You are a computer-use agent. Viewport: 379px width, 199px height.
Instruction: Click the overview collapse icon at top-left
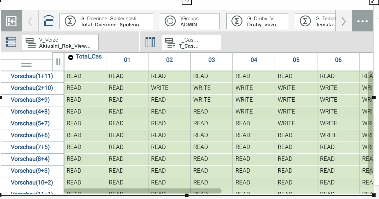coord(11,21)
